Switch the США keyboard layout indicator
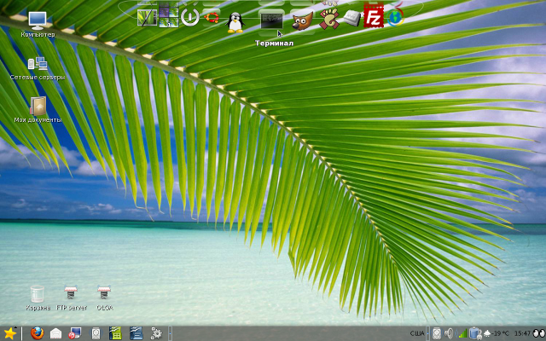 pos(417,333)
